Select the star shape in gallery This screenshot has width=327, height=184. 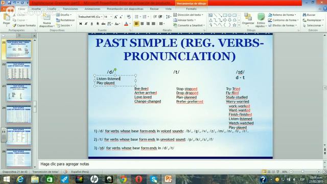tap(235, 25)
